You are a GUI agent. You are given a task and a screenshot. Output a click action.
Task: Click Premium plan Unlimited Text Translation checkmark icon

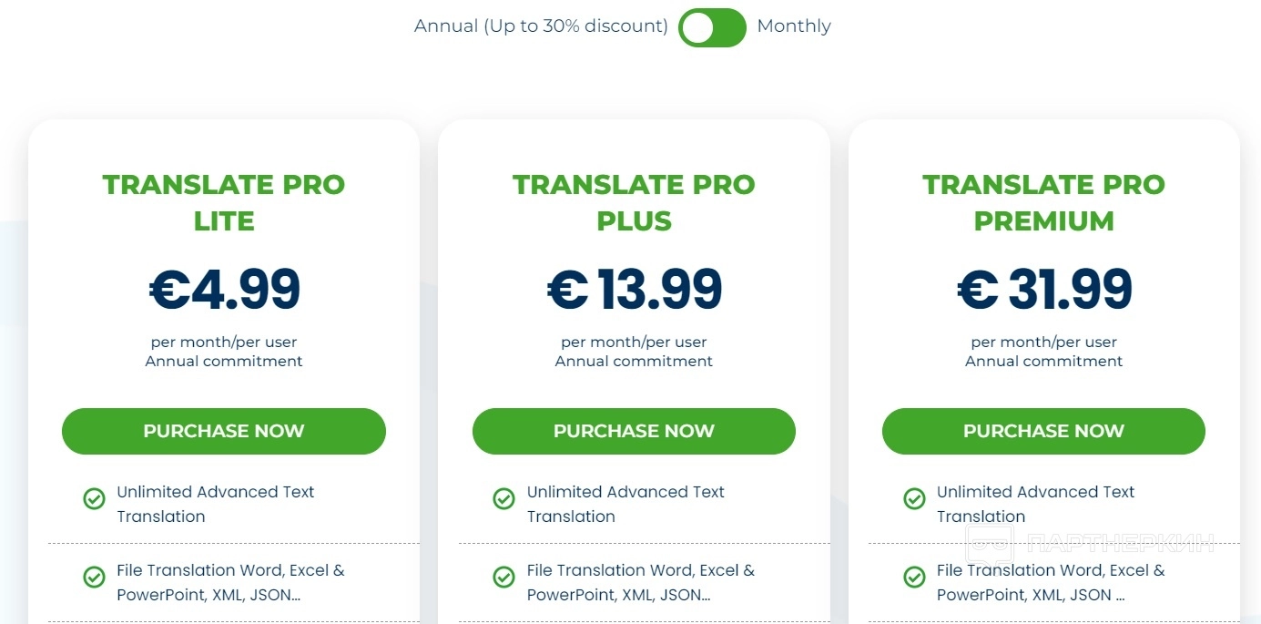coord(914,498)
